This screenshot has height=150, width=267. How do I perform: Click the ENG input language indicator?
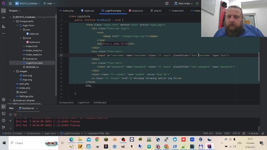[239, 143]
